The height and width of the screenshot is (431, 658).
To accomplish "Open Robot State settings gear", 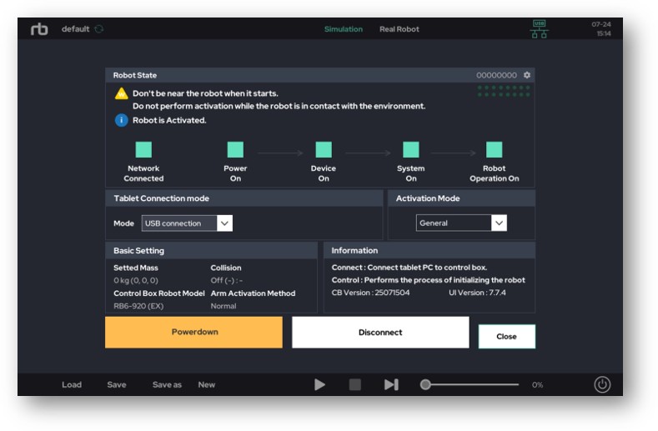I will [527, 75].
